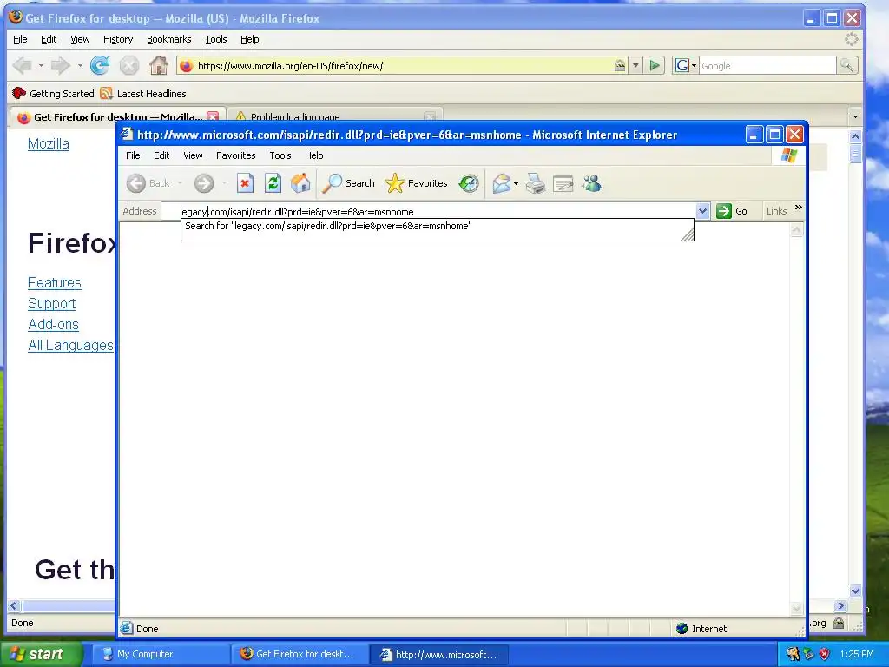Open the IE Address bar dropdown arrow
889x667 pixels.
pos(702,211)
